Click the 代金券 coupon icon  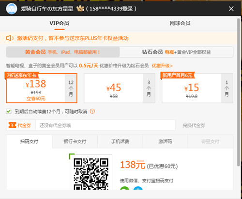pos(12,125)
